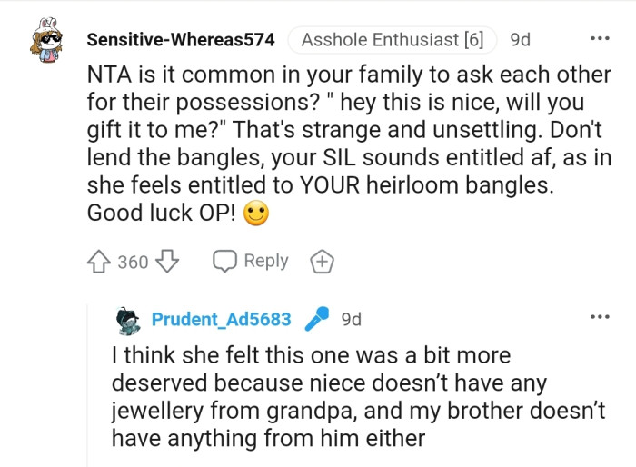
Task: Click the reply text starting "I think she felt"
Action: pos(358,396)
